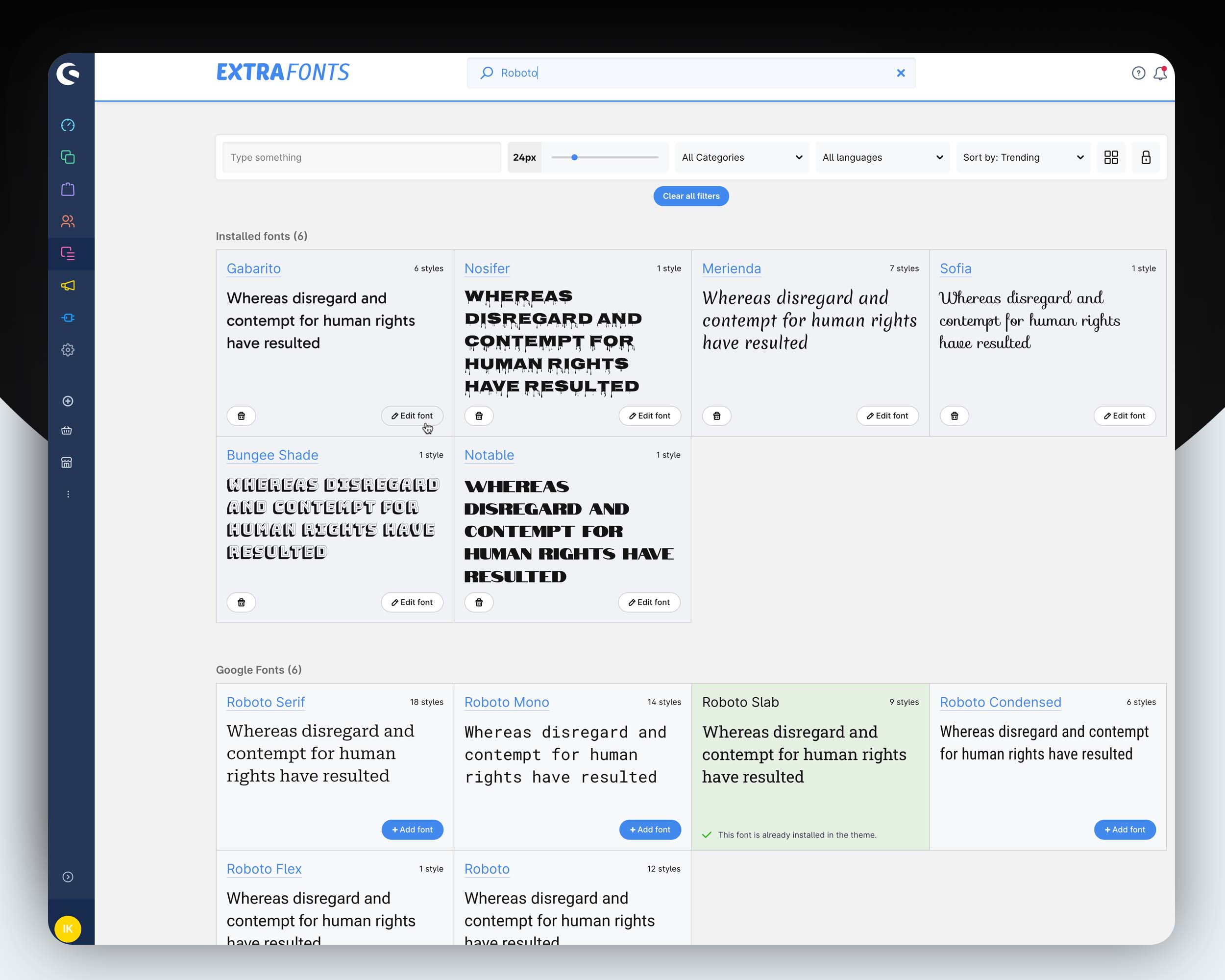Open the Roboto font link with 12 styles
Screen dimensions: 1225x980
(487, 869)
